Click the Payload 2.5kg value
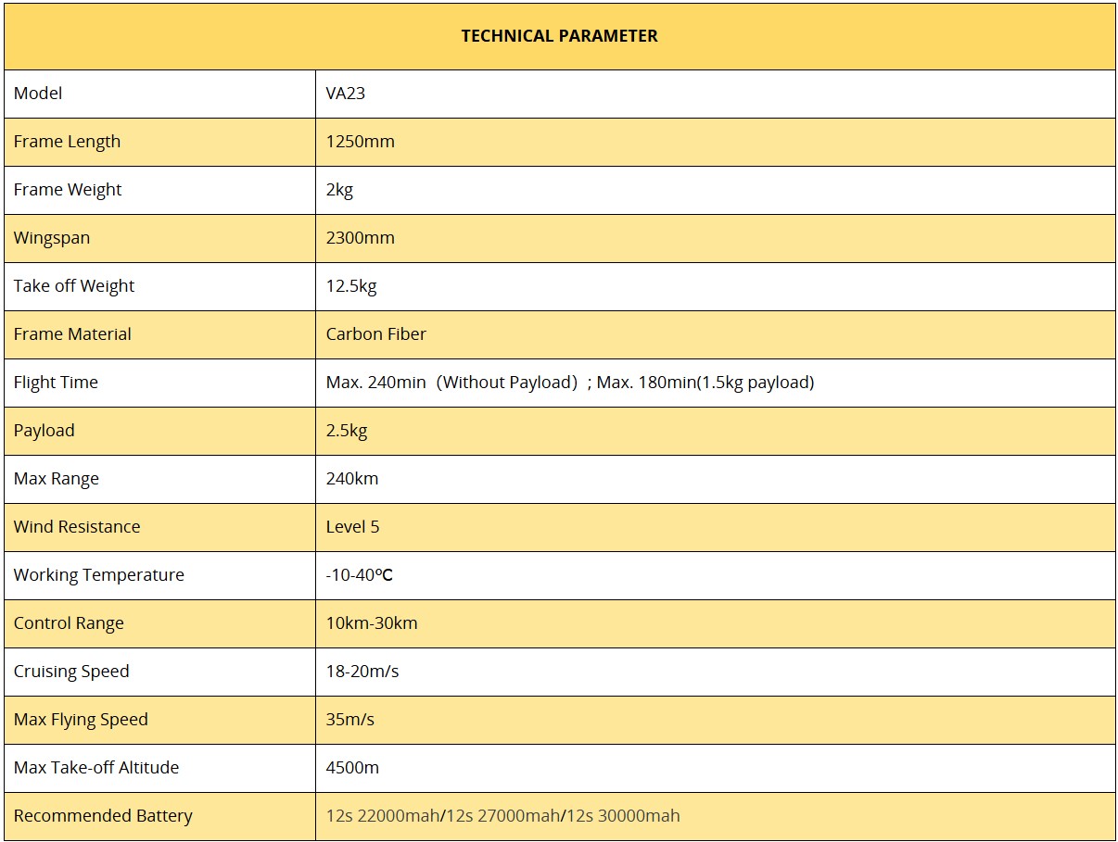Image resolution: width=1118 pixels, height=842 pixels. coord(347,431)
